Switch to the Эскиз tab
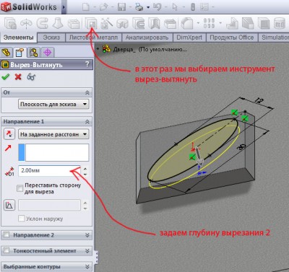 point(51,38)
